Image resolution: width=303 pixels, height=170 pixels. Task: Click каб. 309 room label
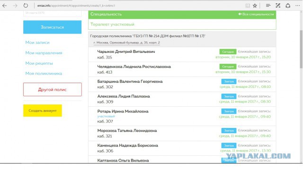pos(105,102)
